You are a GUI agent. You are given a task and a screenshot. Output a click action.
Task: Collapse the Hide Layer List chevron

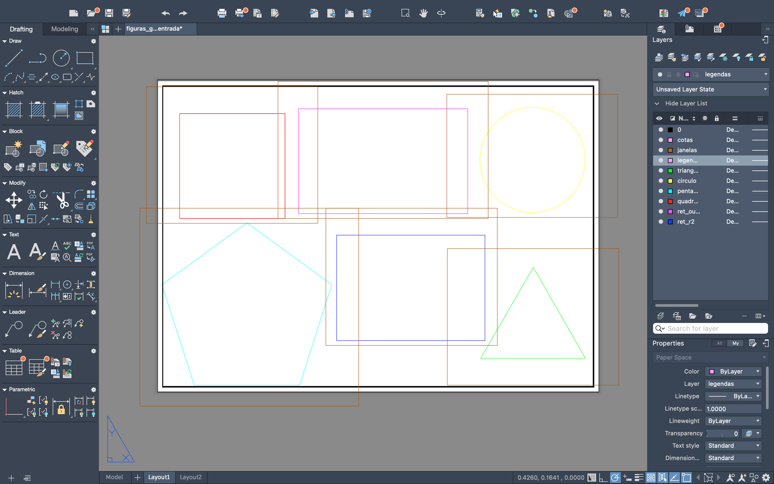point(657,104)
